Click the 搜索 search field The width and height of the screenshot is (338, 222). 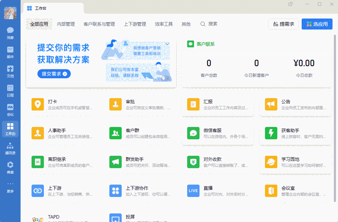point(210,24)
